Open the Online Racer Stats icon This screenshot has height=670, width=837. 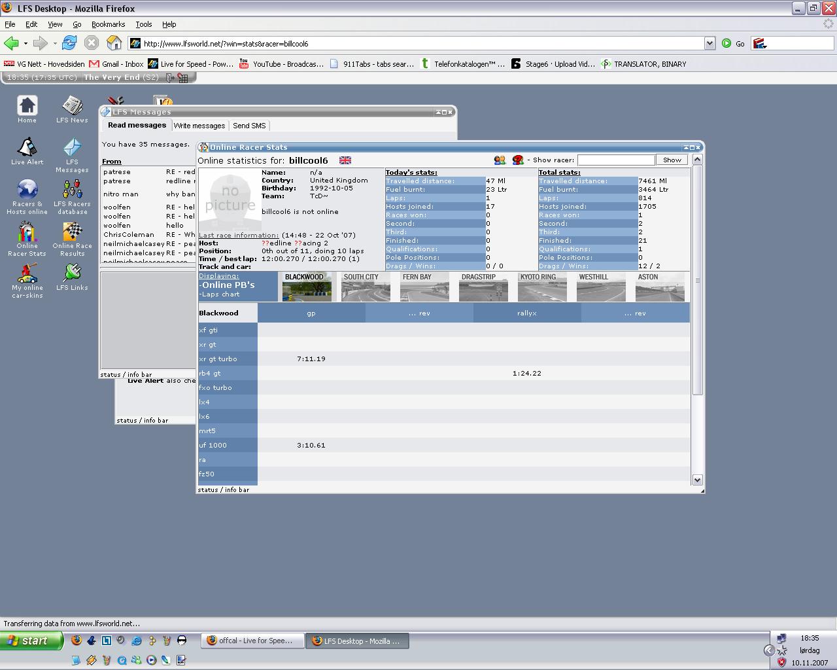[x=27, y=239]
